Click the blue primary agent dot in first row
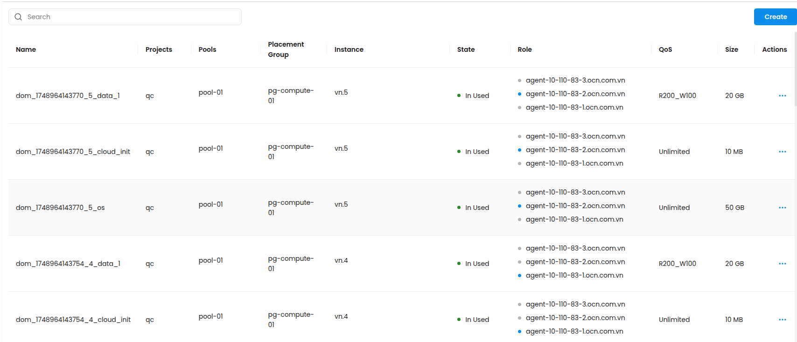 [x=519, y=94]
